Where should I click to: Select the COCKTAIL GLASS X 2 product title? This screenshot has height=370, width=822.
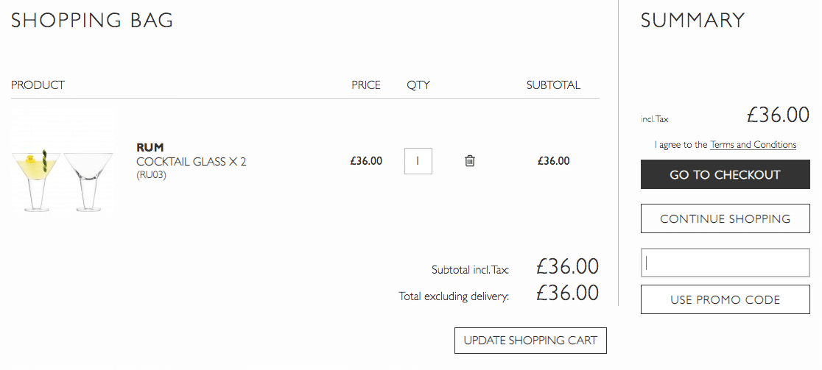(x=192, y=162)
